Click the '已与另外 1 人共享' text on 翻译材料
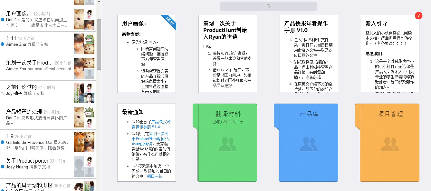Image resolution: width=431 pixels, height=191 pixels. tap(228, 122)
